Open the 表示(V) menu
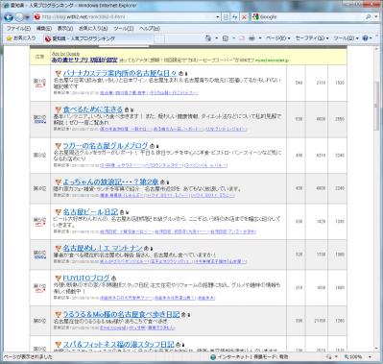 tap(65, 29)
